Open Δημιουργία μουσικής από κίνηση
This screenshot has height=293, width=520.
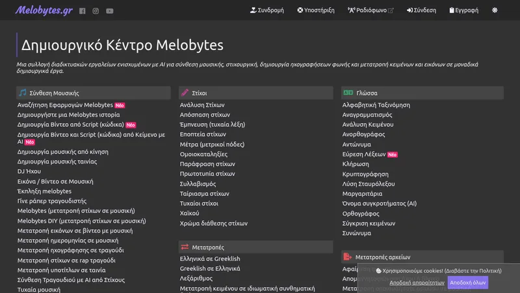point(62,152)
